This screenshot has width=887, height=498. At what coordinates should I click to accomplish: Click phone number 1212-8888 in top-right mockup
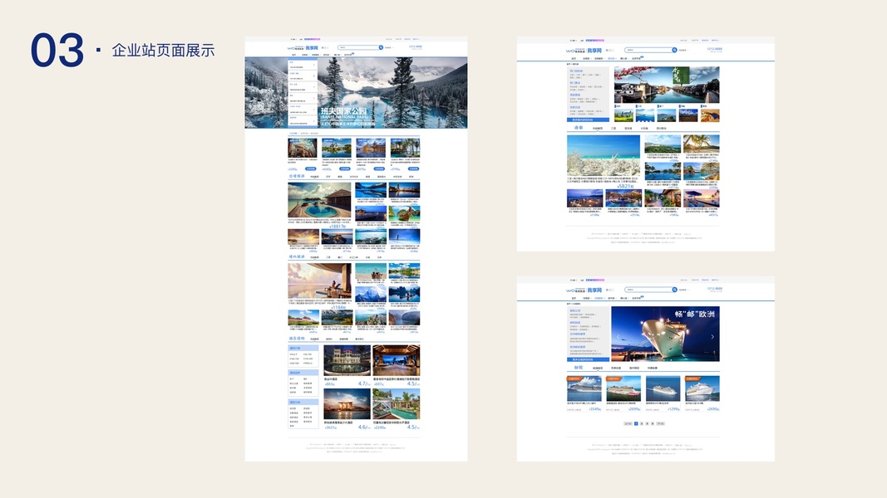point(714,49)
